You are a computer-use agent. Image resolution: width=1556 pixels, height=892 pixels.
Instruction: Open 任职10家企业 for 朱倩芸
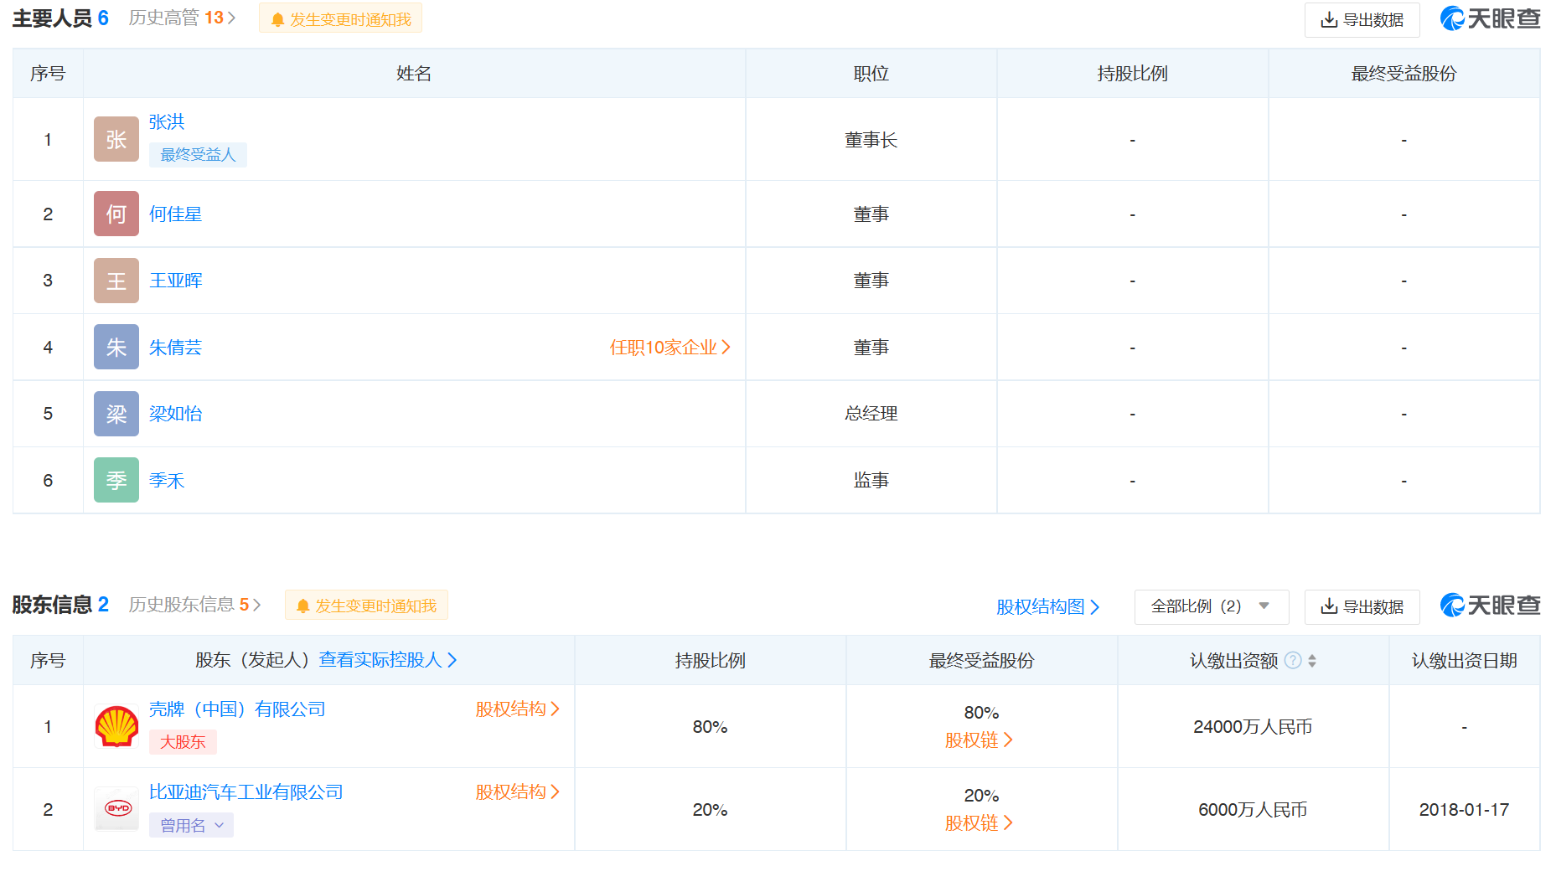669,347
